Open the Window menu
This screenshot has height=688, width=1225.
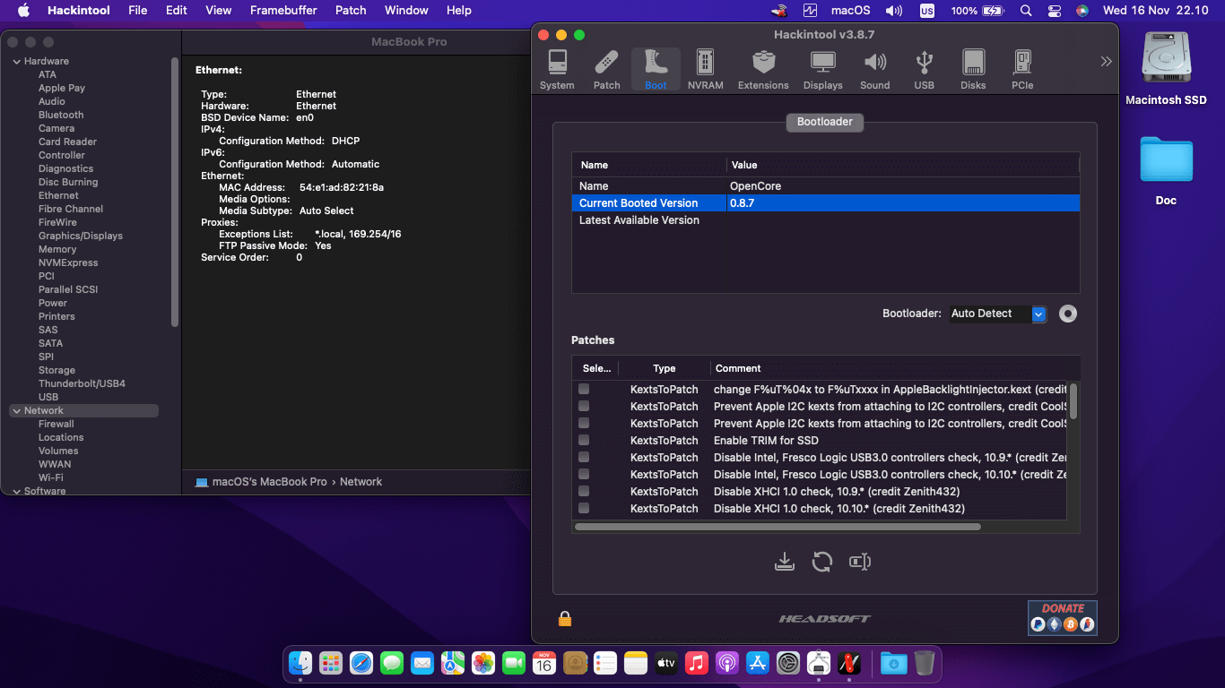tap(406, 11)
